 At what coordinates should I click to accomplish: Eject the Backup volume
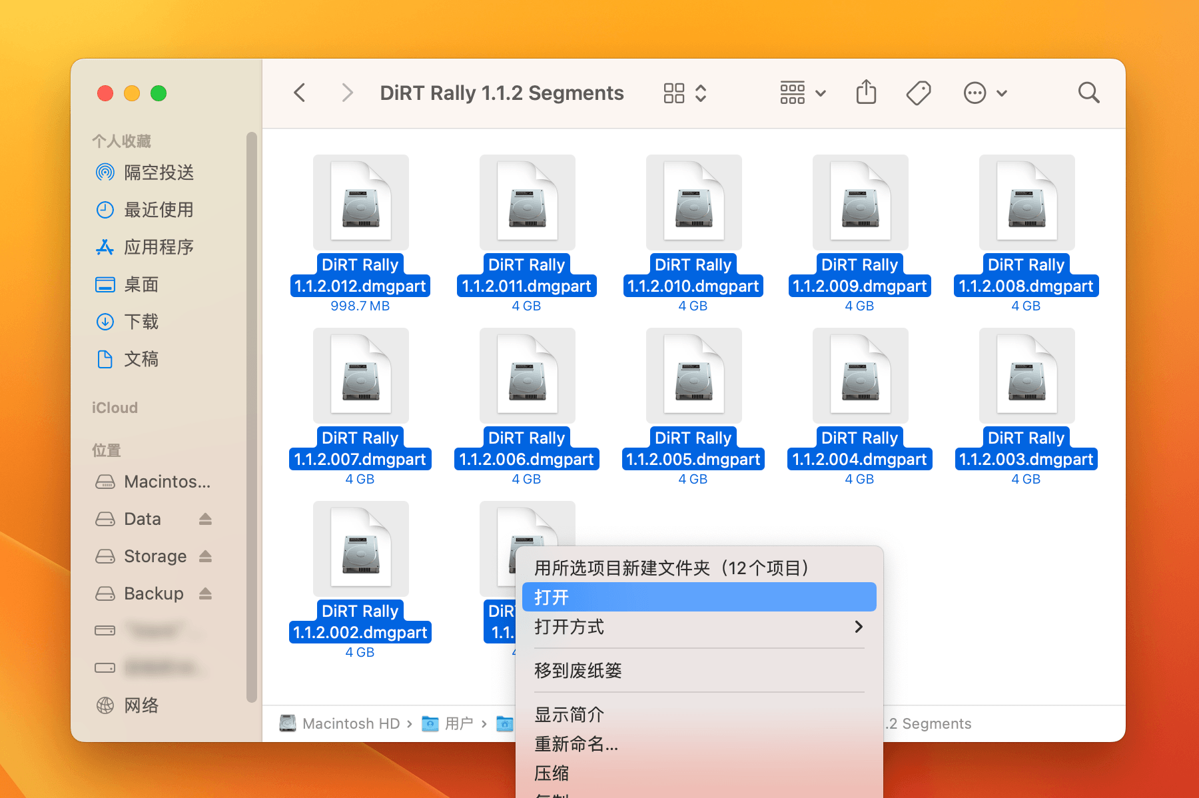point(205,593)
